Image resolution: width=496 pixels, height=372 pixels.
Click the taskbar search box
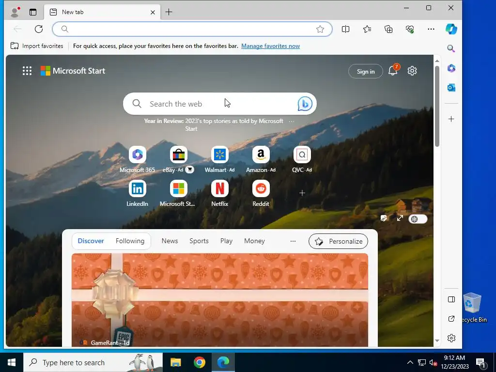point(93,362)
